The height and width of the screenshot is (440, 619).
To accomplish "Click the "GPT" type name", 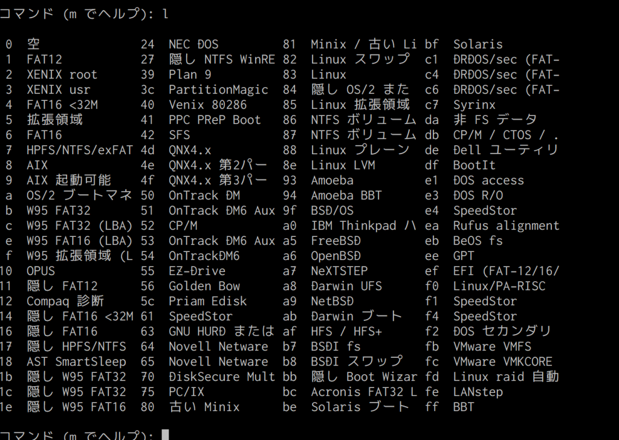I will tap(464, 256).
